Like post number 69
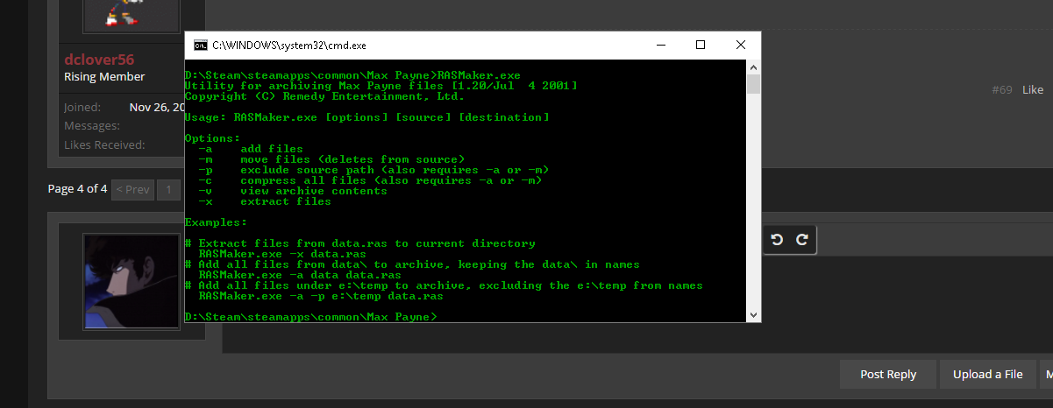Screen dimensions: 1053x408 click(x=1033, y=89)
